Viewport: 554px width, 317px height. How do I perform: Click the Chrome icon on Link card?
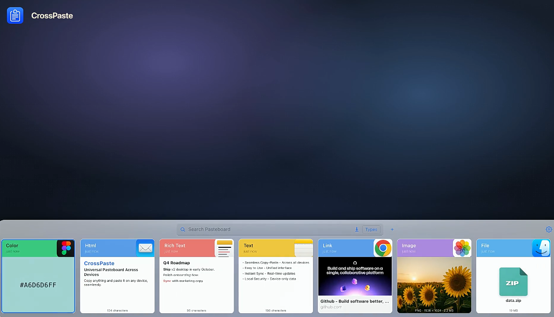pos(383,248)
